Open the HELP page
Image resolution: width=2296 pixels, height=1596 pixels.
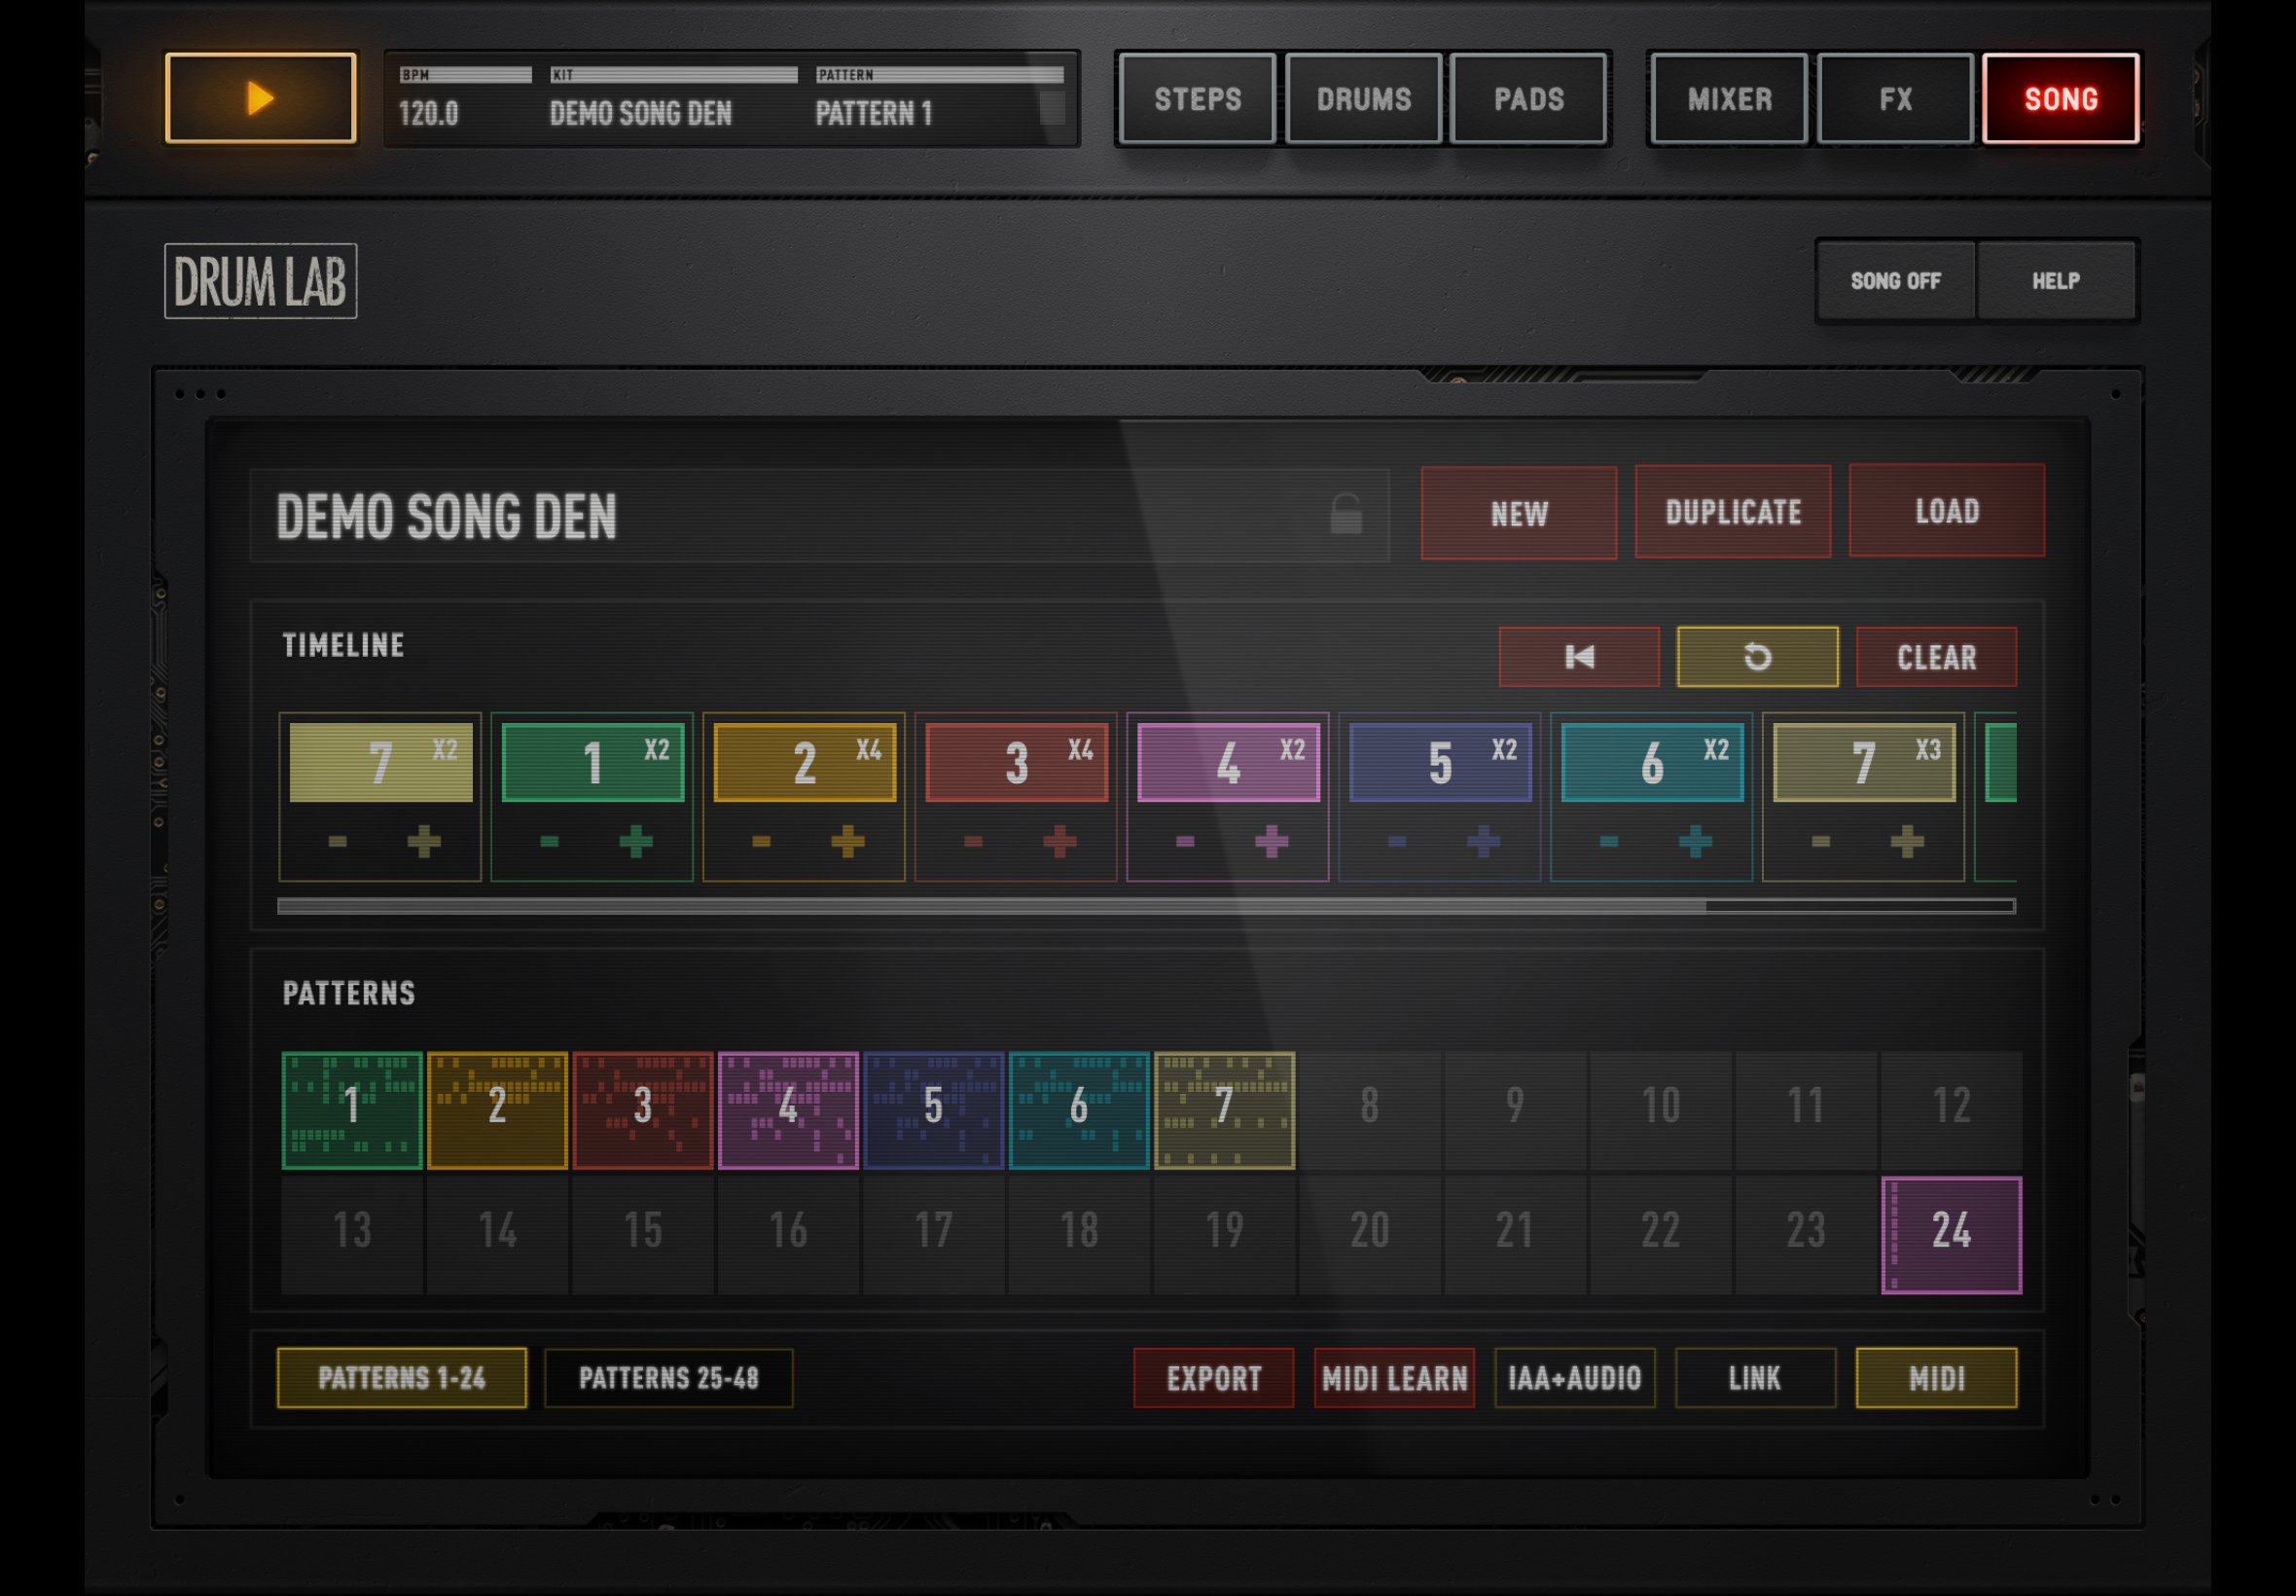pyautogui.click(x=2055, y=281)
